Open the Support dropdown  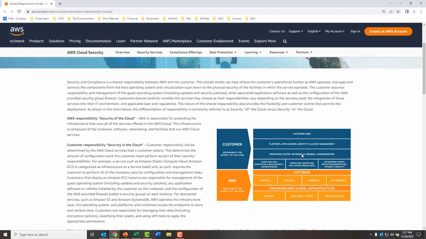click(296, 31)
